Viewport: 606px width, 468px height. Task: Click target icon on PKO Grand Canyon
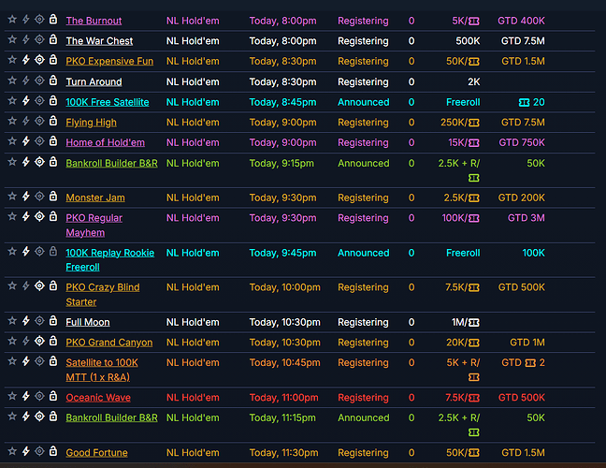pyautogui.click(x=39, y=341)
